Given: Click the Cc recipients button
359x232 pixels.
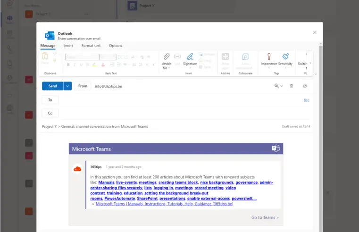Looking at the screenshot, I should click(50, 113).
